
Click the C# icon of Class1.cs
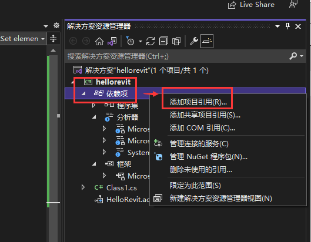pyautogui.click(x=99, y=187)
